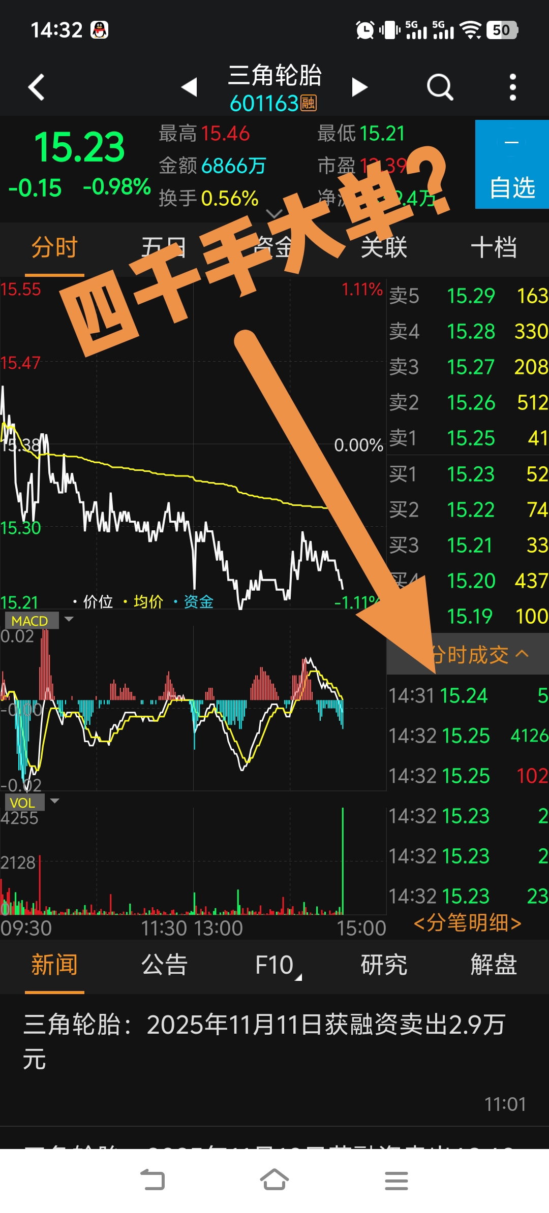This screenshot has height=1213, width=549.
Task: Tap the 14:32 trade of 23 lots
Action: coord(468,896)
